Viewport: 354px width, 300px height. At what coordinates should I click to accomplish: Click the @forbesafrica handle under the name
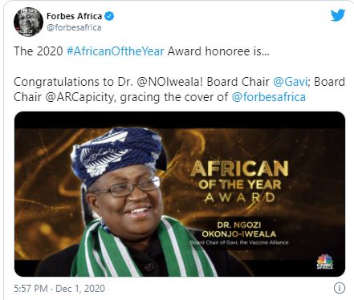[x=74, y=27]
